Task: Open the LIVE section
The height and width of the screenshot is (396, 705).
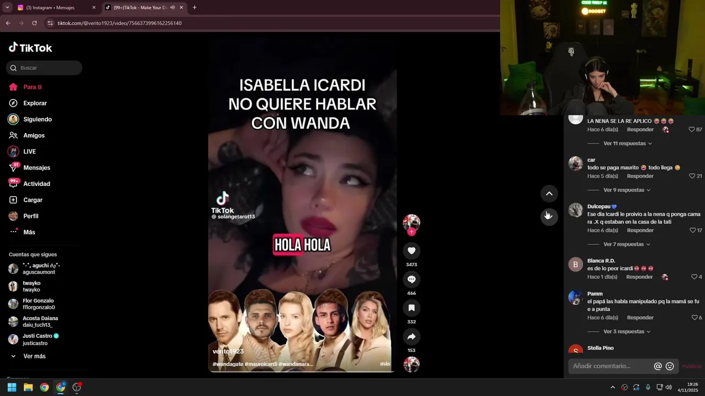Action: pyautogui.click(x=22, y=151)
